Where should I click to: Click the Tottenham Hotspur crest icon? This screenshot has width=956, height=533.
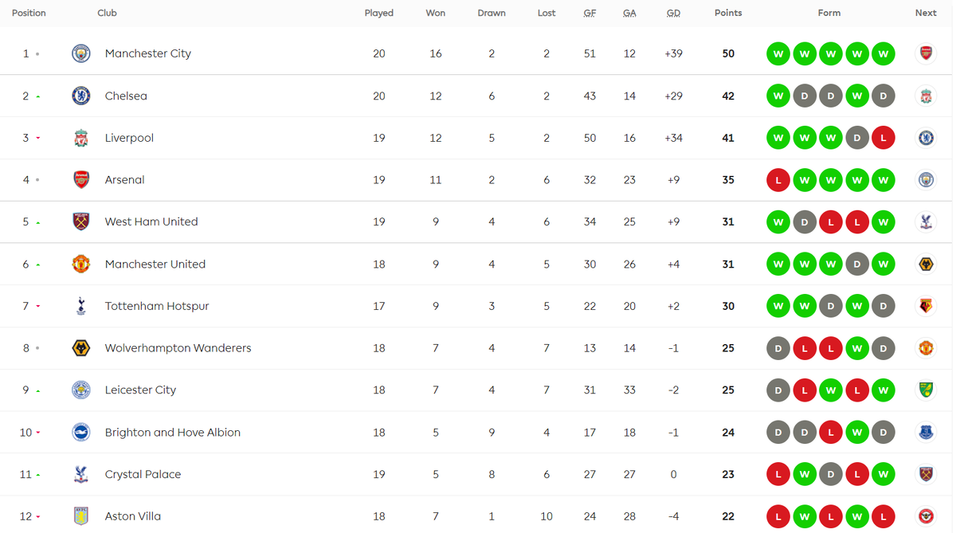[x=80, y=306]
